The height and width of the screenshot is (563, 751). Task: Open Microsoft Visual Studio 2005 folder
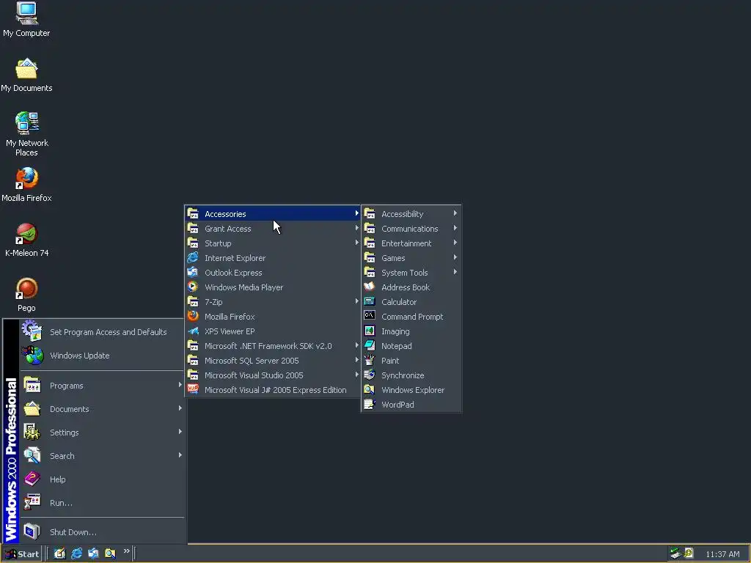coord(273,375)
